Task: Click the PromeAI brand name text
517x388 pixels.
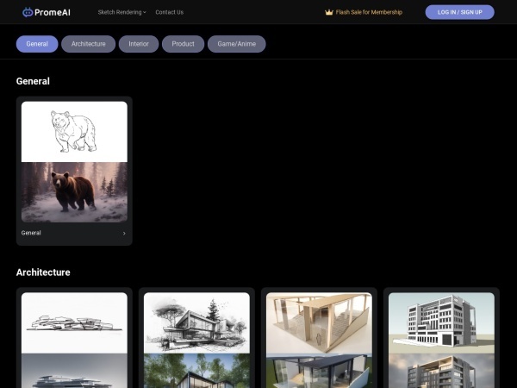Action: [x=53, y=12]
